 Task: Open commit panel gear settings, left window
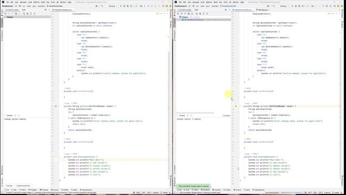(x=45, y=10)
